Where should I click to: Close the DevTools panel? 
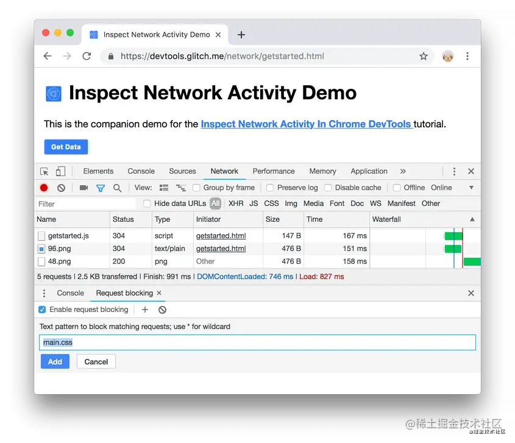[471, 171]
